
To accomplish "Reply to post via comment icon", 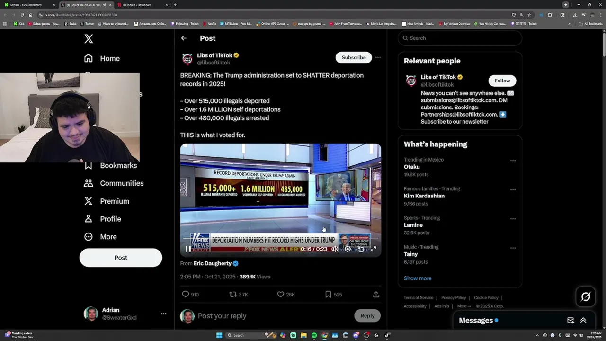I will click(x=186, y=295).
